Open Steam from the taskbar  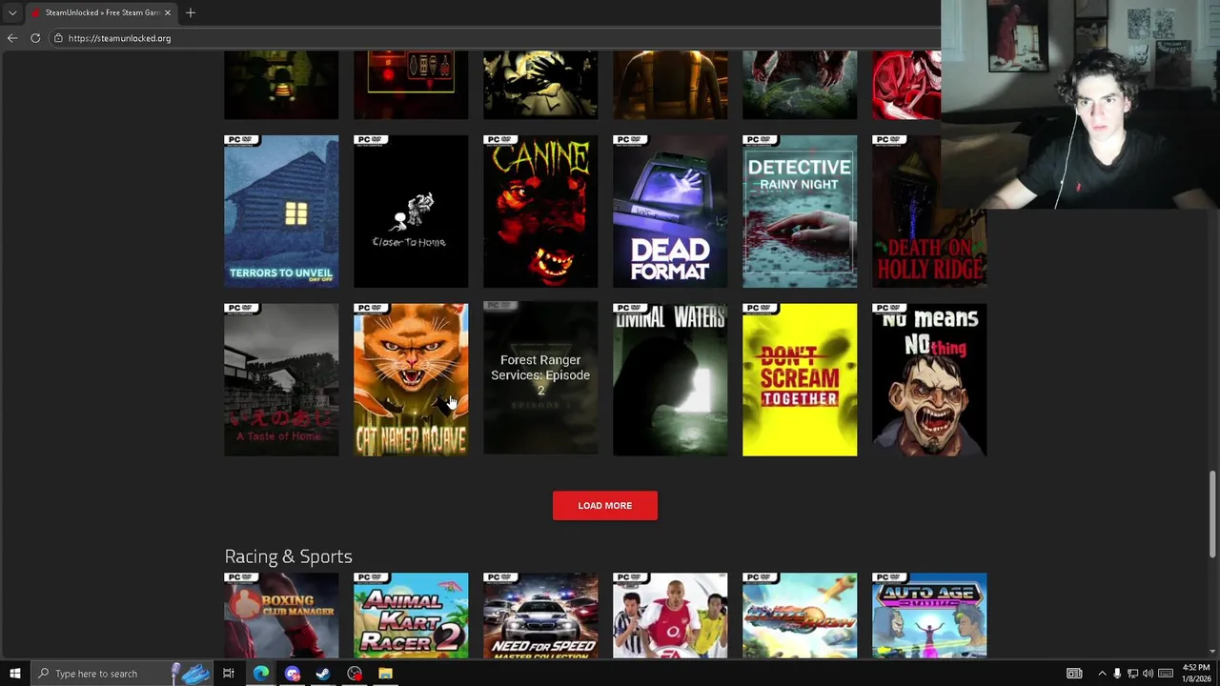(323, 674)
